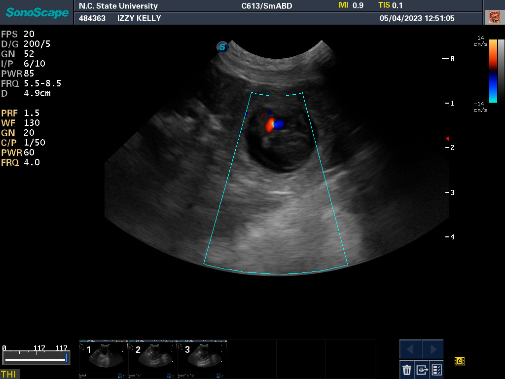Select saved image thumbnail 3

coord(202,359)
